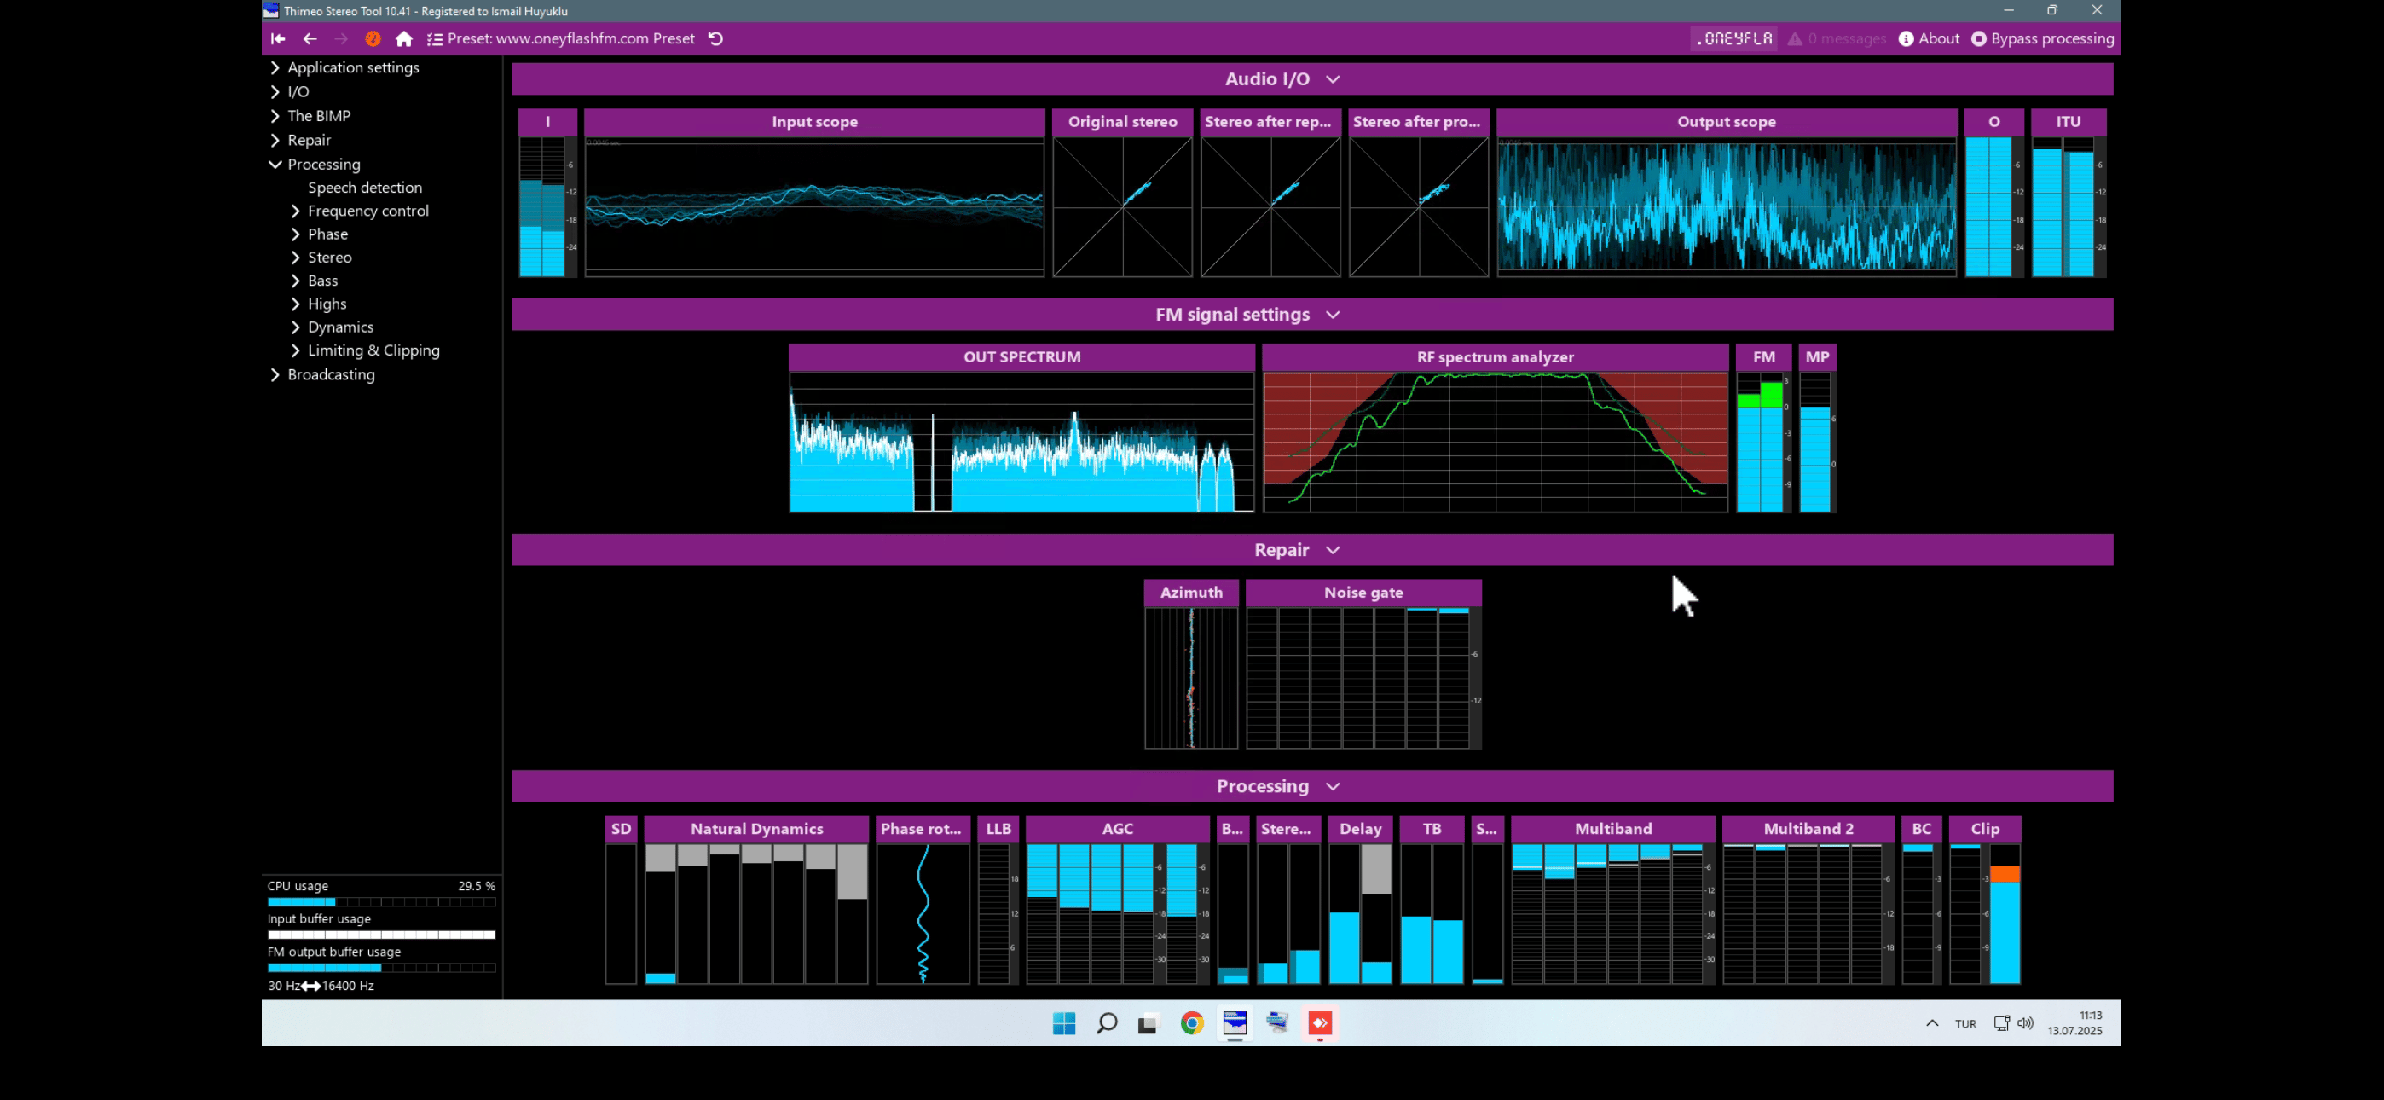2384x1100 pixels.
Task: Open the About info icon
Action: pos(1906,39)
